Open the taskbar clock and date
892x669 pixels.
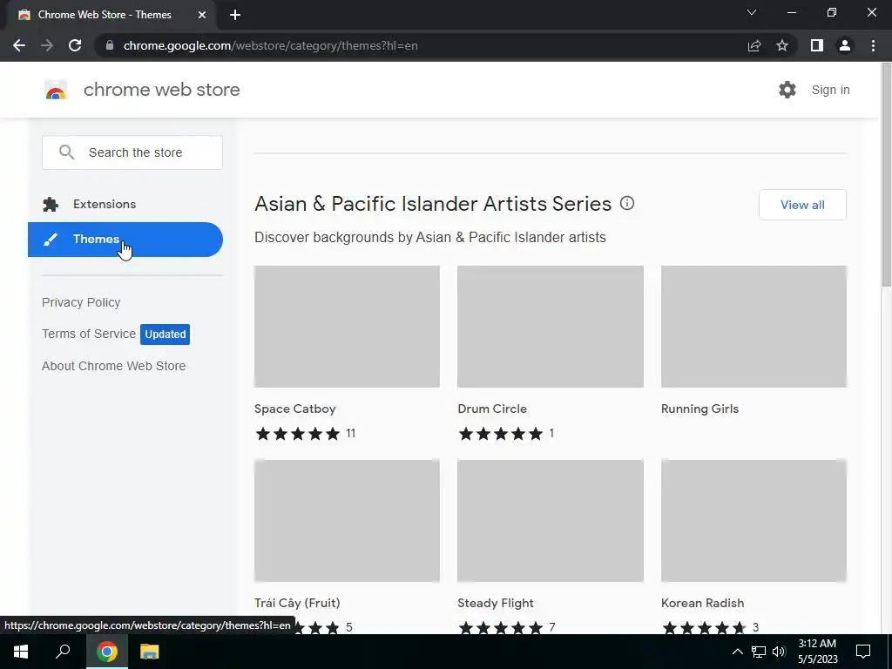pos(817,652)
